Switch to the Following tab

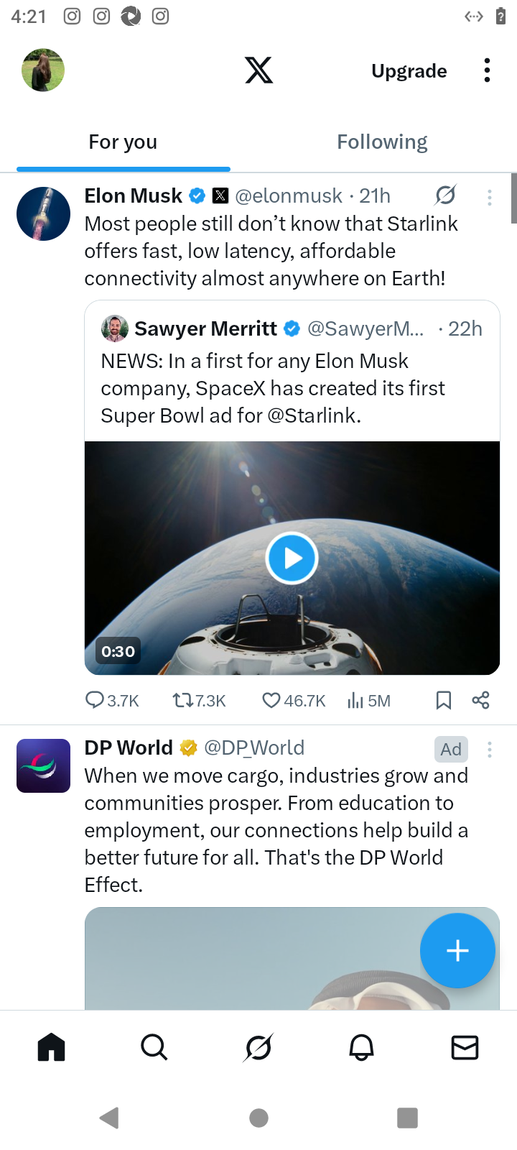(382, 142)
